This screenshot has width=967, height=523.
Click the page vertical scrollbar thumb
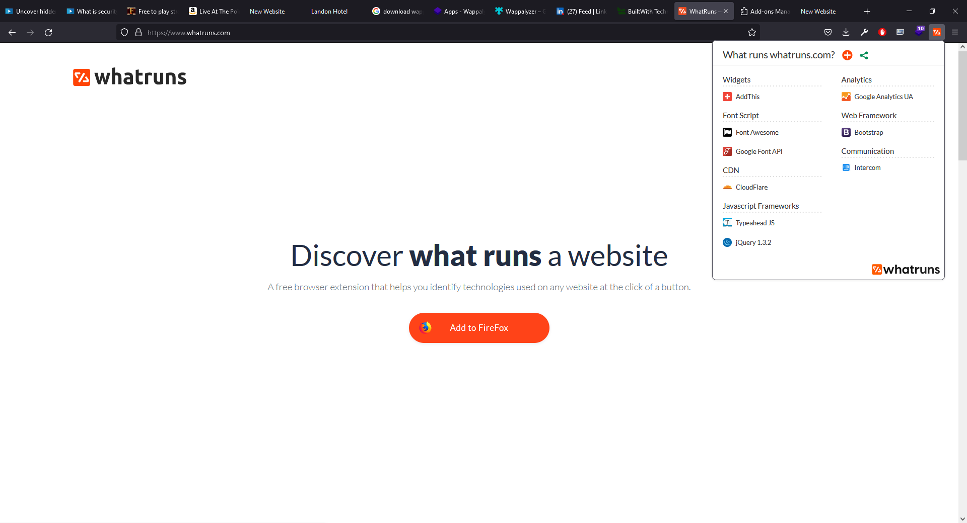point(962,106)
